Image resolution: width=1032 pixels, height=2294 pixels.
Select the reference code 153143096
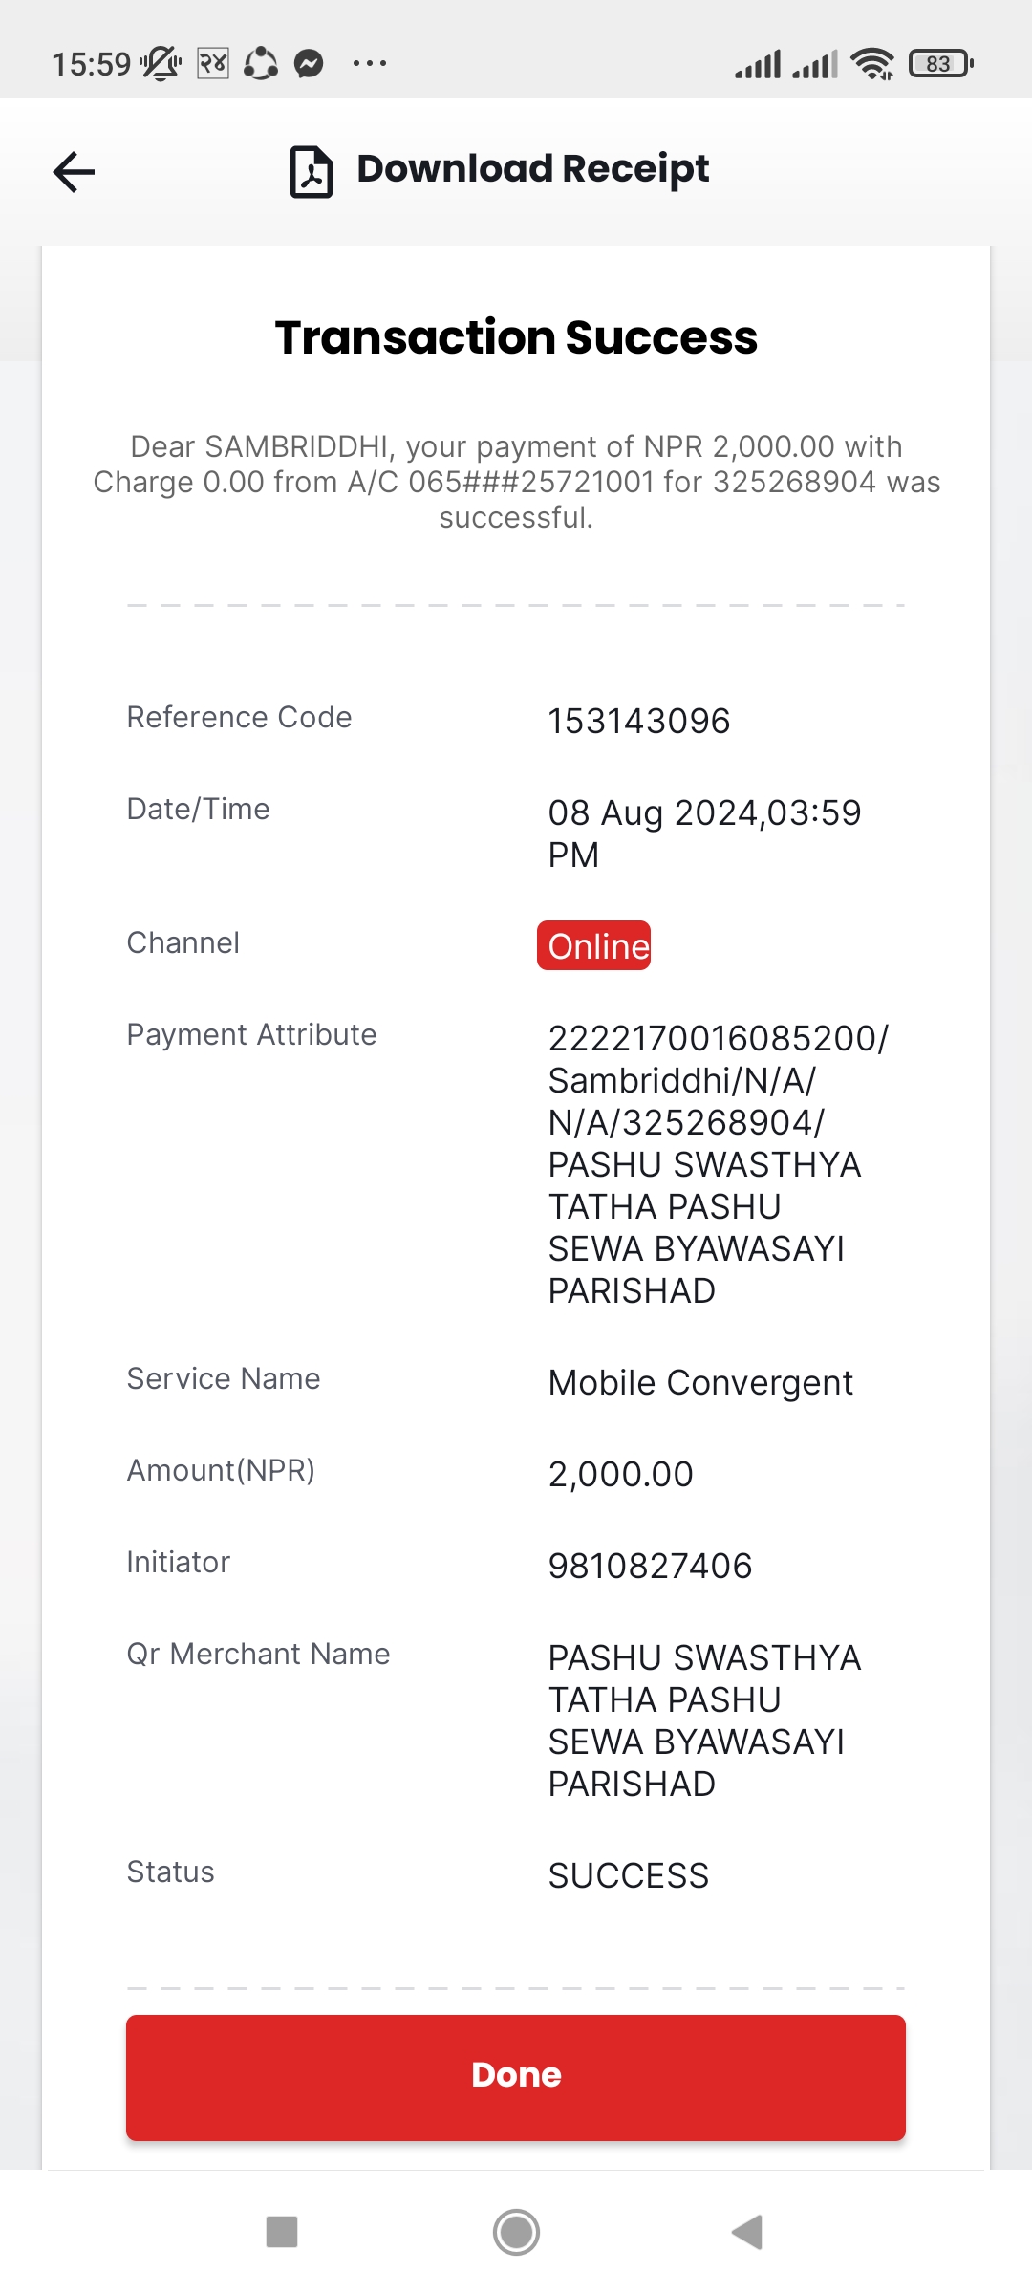pyautogui.click(x=639, y=721)
